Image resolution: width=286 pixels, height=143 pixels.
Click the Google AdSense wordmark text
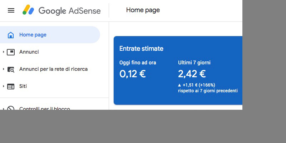click(x=69, y=11)
